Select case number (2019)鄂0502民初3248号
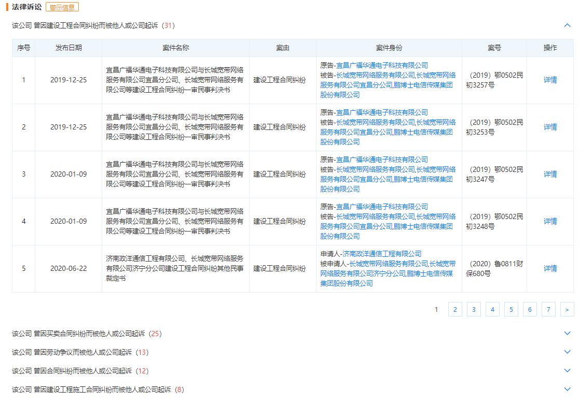580x405 pixels. pyautogui.click(x=494, y=222)
